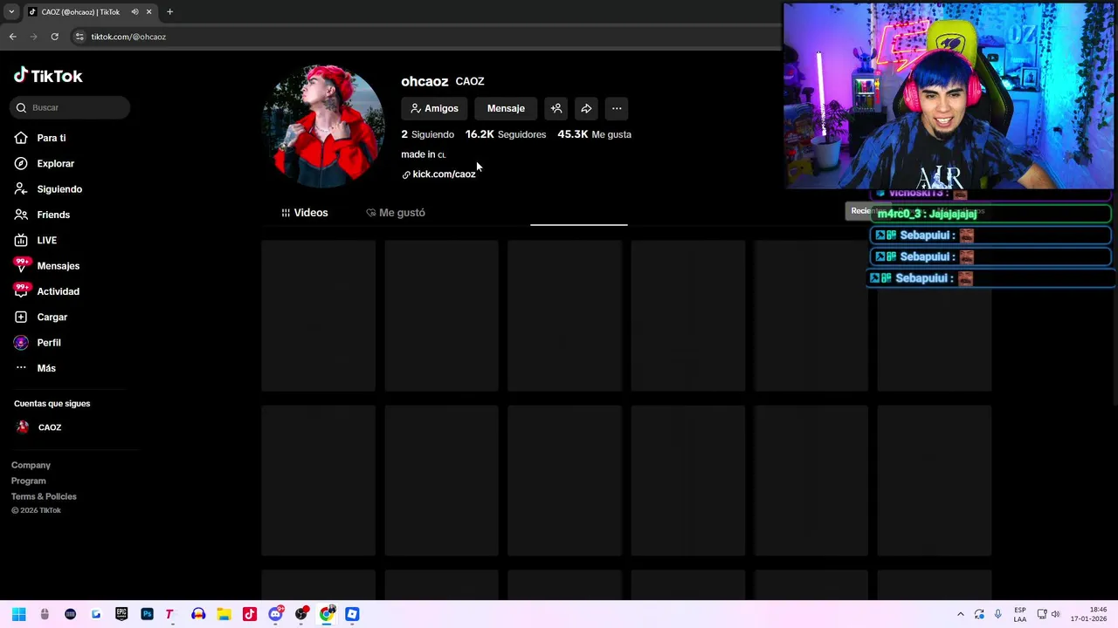1118x628 pixels.
Task: Open the Explorar compass page
Action: click(45, 163)
